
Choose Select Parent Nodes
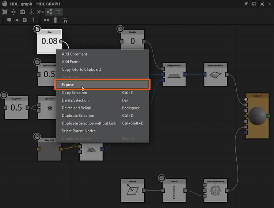pos(102,131)
